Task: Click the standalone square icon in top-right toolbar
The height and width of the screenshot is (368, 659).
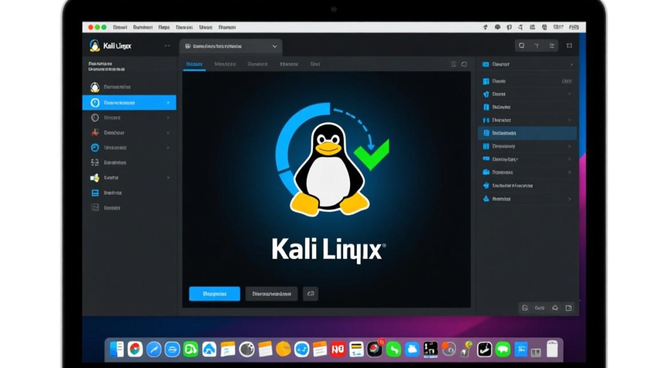Action: click(x=569, y=46)
